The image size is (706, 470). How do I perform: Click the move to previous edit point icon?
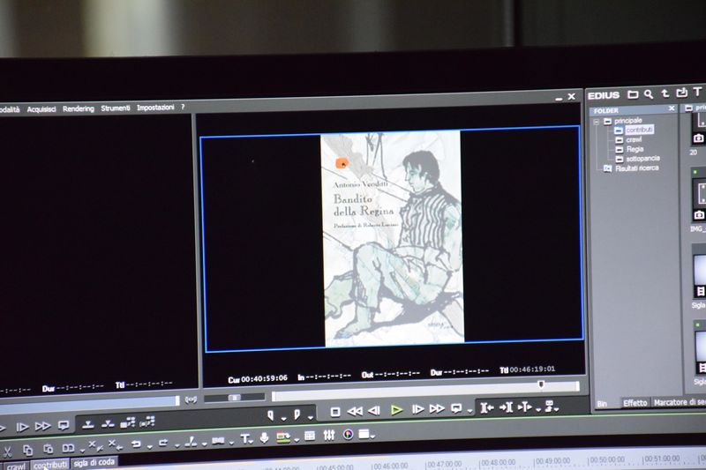point(487,408)
